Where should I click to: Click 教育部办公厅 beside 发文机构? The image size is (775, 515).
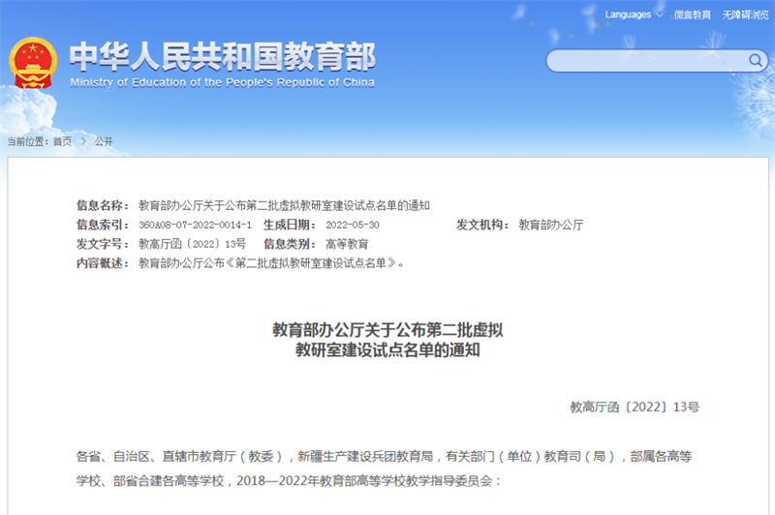click(x=550, y=225)
